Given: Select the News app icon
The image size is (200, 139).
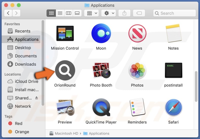Looking at the screenshot, I should (x=137, y=33).
